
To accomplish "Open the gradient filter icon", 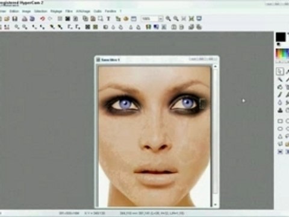I will tap(156, 27).
